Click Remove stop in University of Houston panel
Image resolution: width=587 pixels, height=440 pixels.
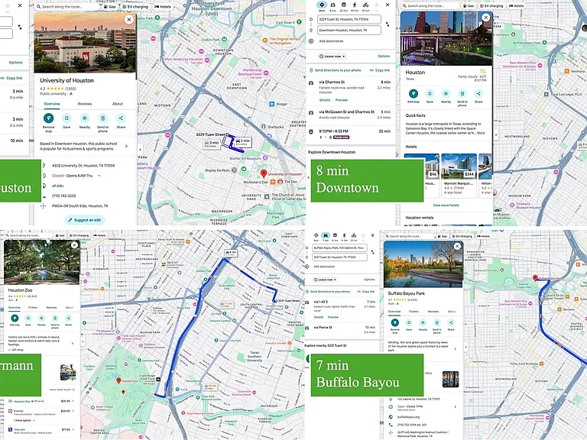48,118
